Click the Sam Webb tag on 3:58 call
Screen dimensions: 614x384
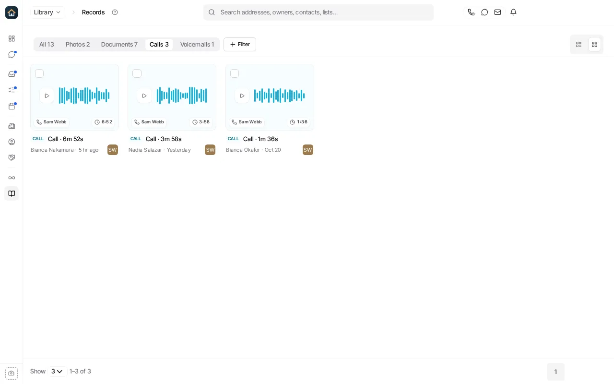pyautogui.click(x=149, y=122)
